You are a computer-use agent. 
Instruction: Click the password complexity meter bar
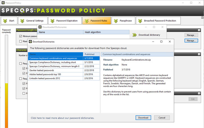pos(6,81)
